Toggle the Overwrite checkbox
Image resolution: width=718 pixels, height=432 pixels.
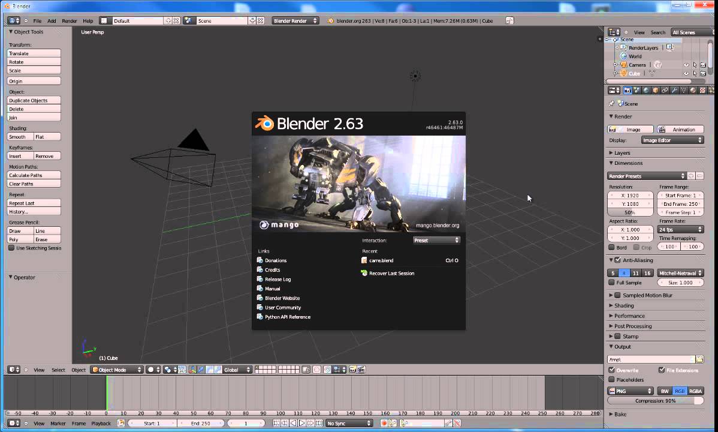click(611, 370)
